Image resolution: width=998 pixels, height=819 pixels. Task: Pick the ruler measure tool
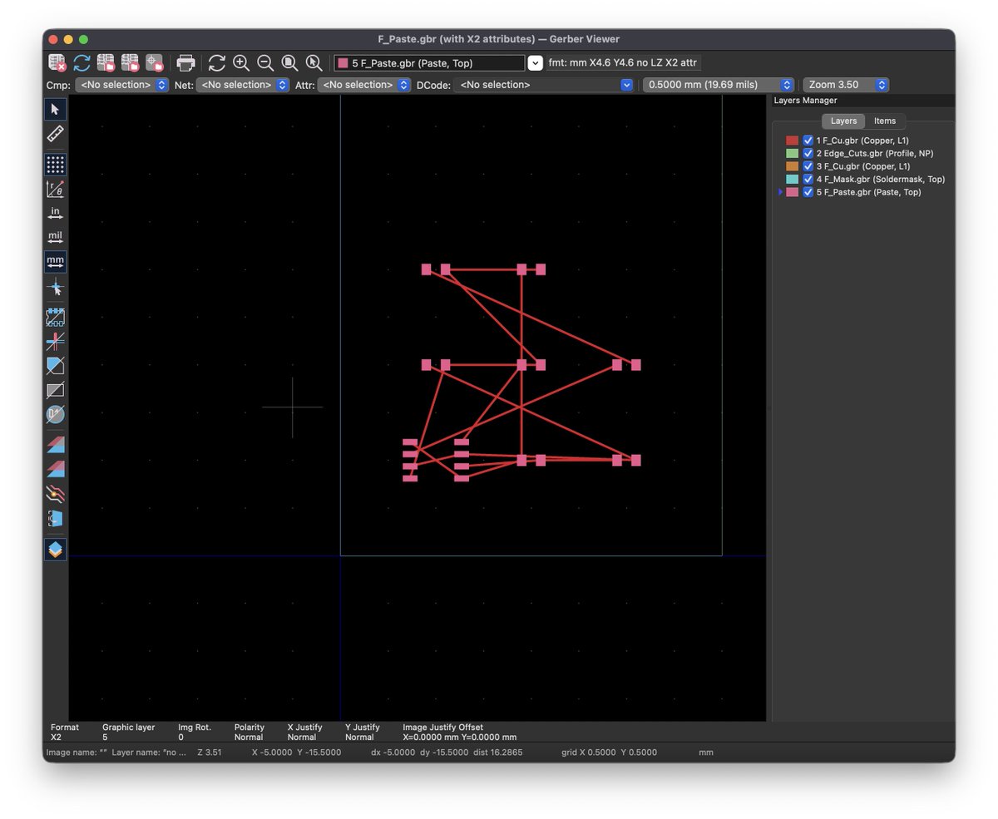coord(56,133)
